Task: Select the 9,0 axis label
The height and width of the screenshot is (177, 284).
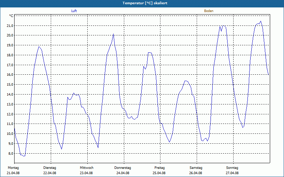Action: 11,144
